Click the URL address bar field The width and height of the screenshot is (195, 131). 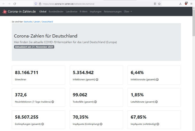click(96, 3)
